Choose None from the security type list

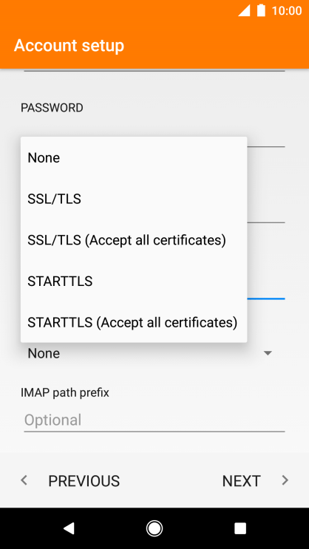pyautogui.click(x=134, y=158)
